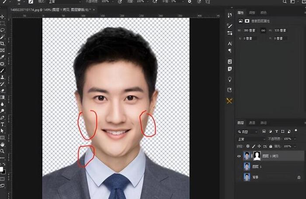This screenshot has height=199, width=306.
Task: Open the search icon in options bar
Action: (x=285, y=2)
